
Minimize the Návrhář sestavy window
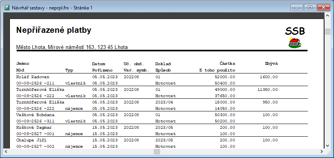[297, 7]
